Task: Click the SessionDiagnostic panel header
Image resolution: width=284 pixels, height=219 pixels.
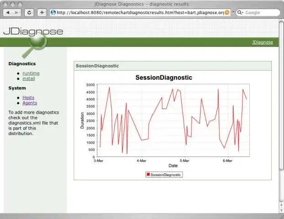Action: point(173,66)
